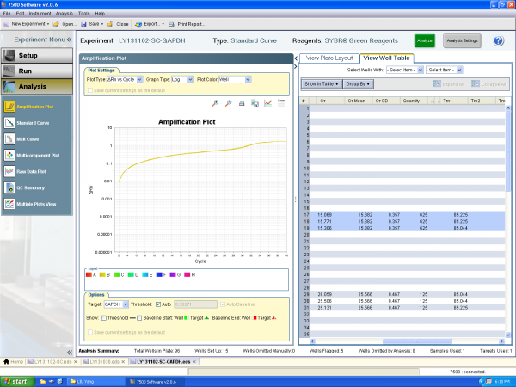Click the green Analyze button
The image size is (516, 387).
(x=424, y=40)
